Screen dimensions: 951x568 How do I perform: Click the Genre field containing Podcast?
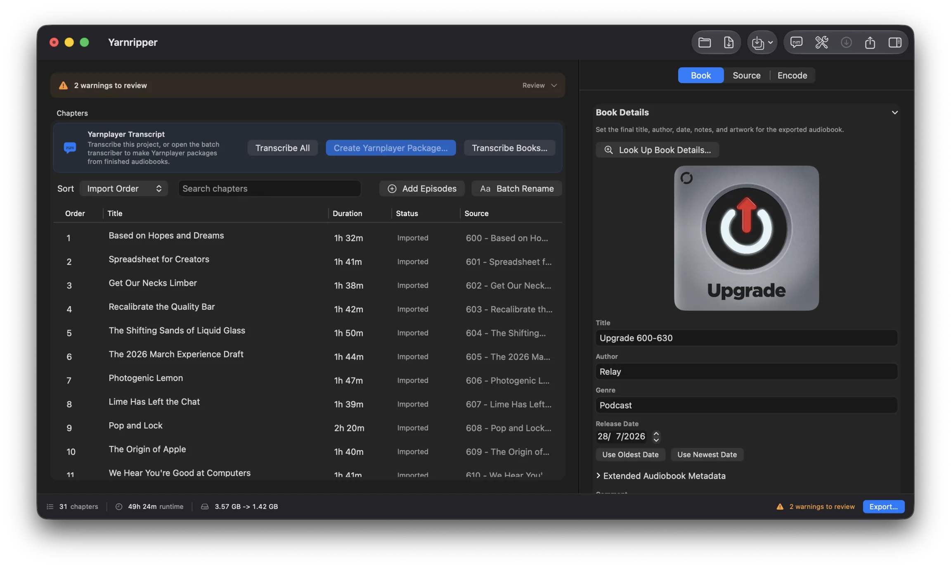(746, 405)
